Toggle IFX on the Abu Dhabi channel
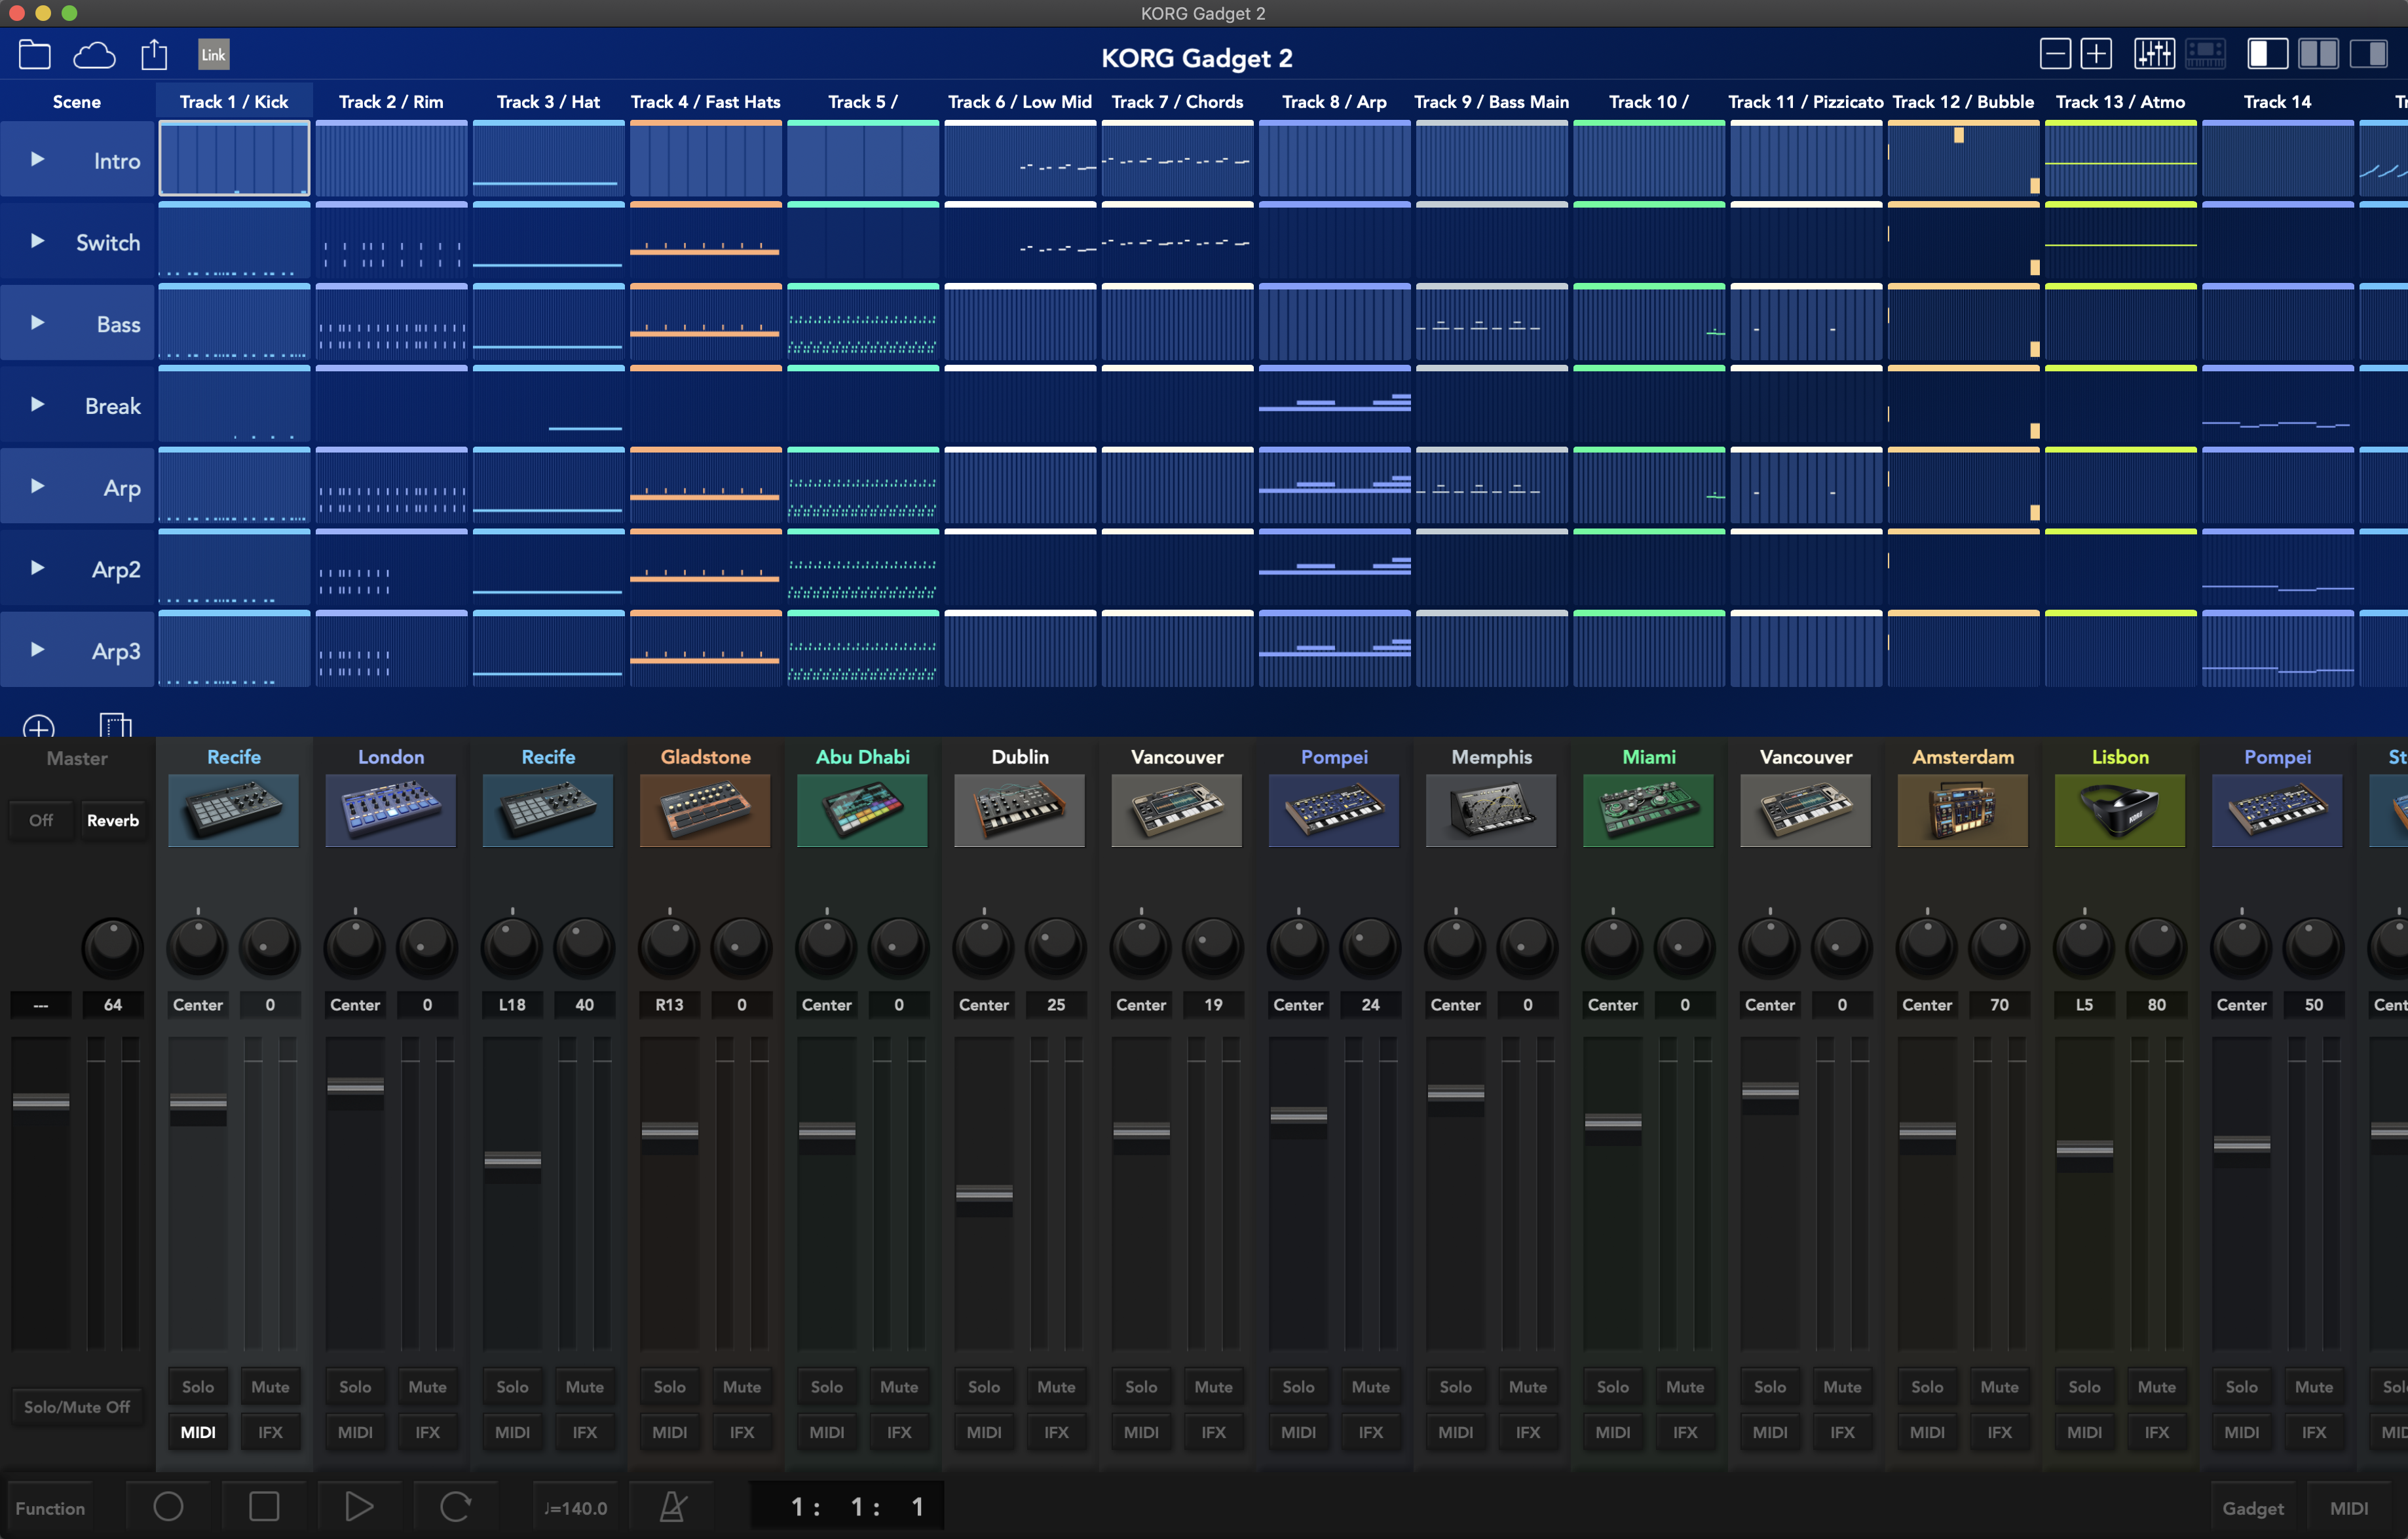 click(x=899, y=1432)
